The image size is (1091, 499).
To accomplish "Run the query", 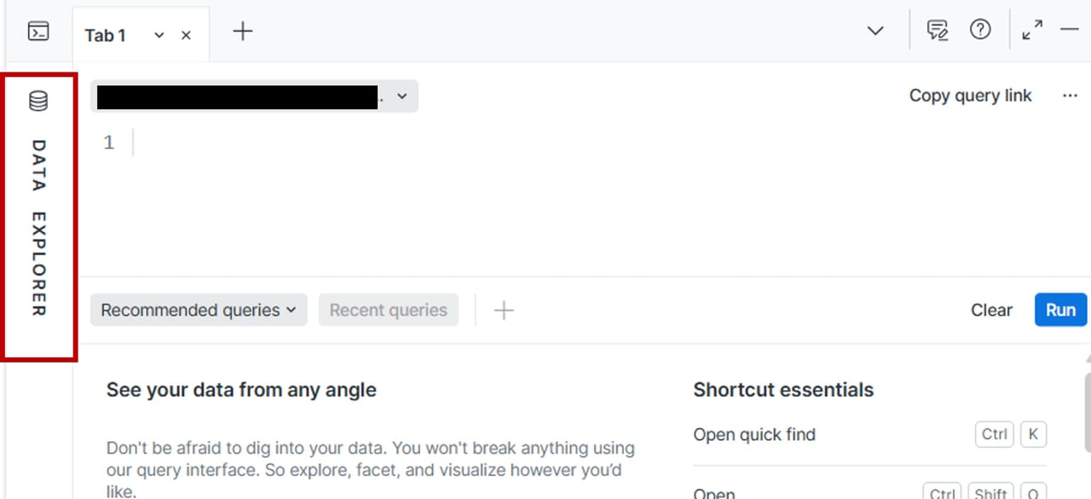I will tap(1060, 310).
